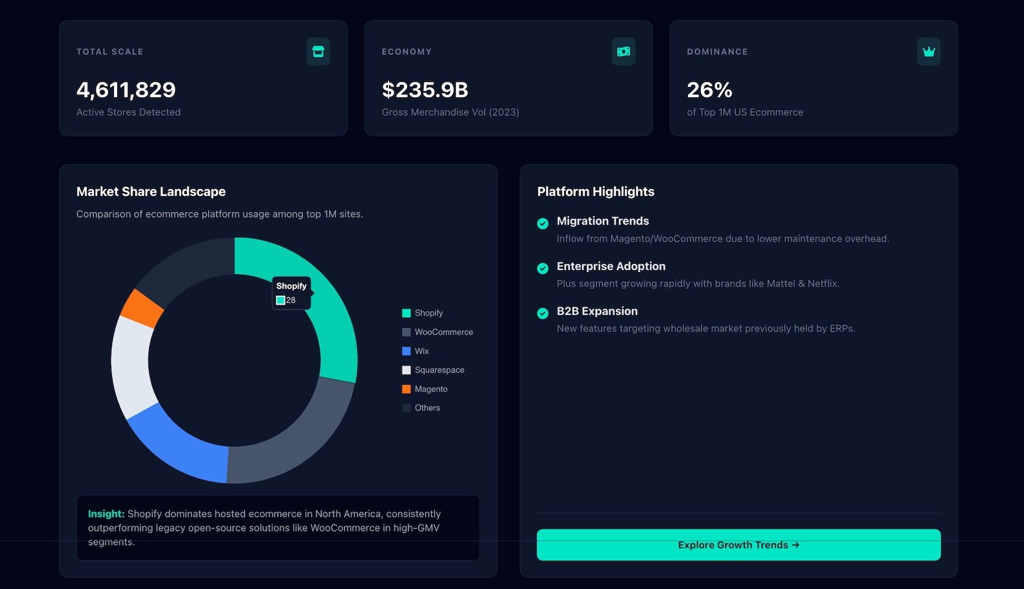The image size is (1024, 589).
Task: Select the crown icon on Dominance card
Action: tap(929, 52)
